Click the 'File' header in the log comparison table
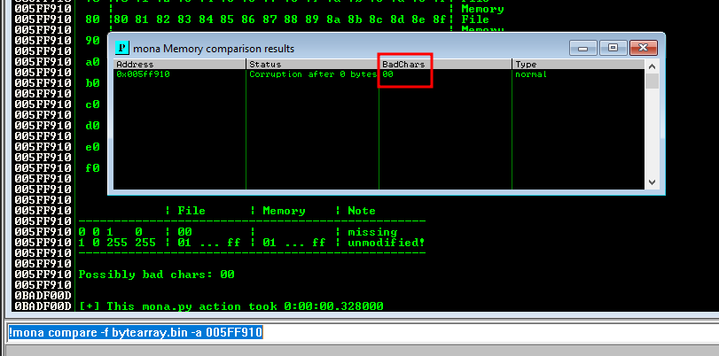Viewport: 719px width, 356px height. [x=191, y=211]
